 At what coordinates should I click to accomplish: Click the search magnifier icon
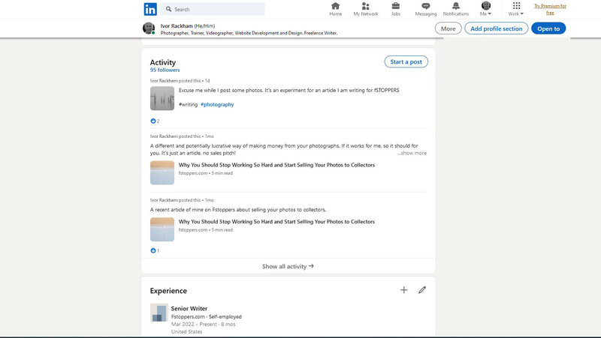168,9
